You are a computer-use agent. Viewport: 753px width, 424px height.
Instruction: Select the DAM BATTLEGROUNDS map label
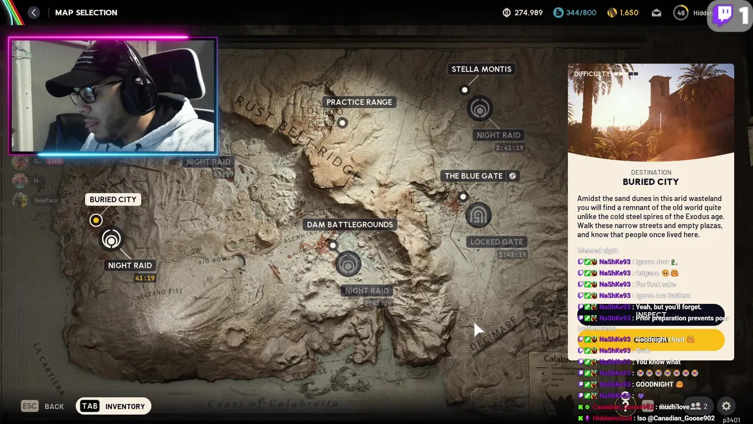[350, 224]
